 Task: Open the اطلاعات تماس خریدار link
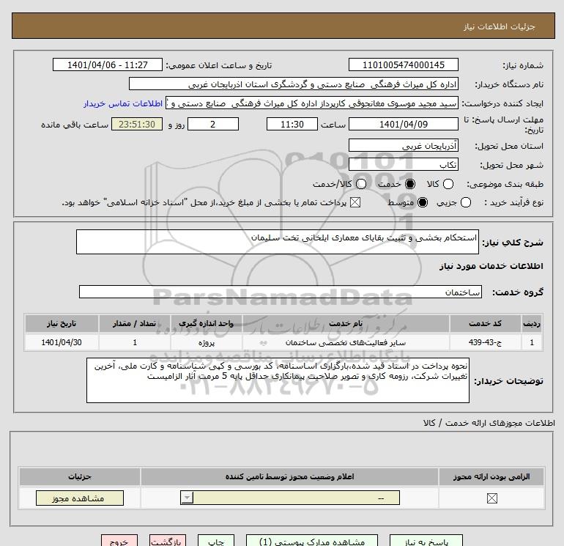tap(123, 103)
